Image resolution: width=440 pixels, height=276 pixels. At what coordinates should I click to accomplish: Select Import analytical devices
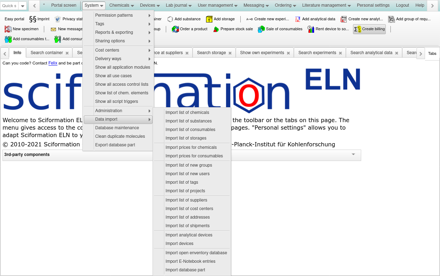[192, 235]
